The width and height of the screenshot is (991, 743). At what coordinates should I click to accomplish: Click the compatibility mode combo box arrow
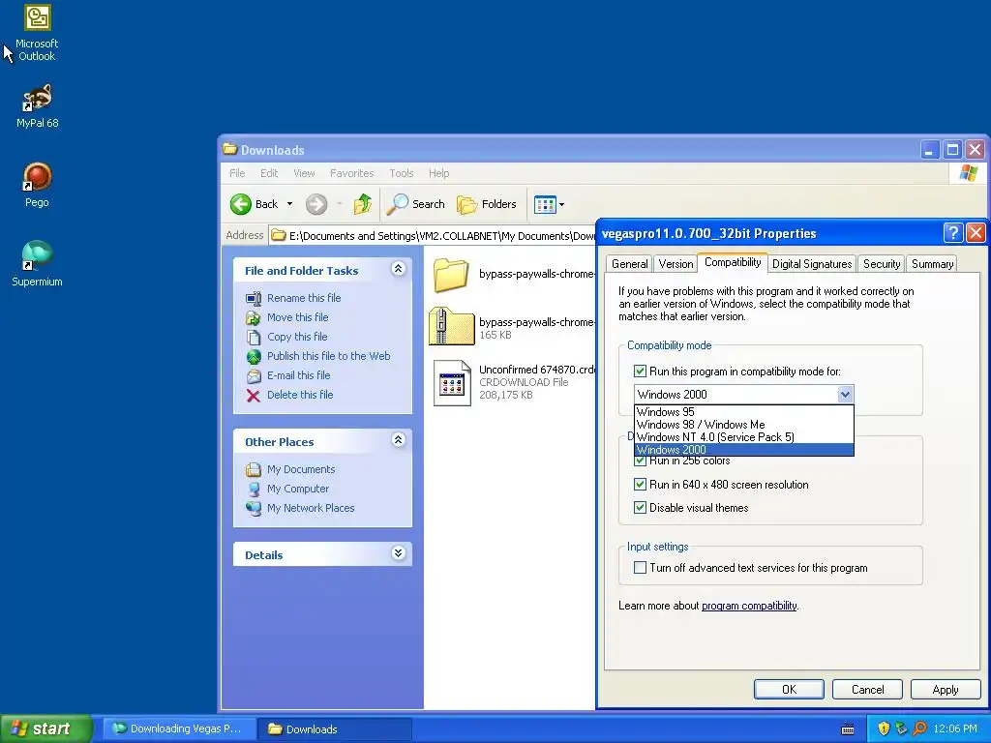(845, 395)
